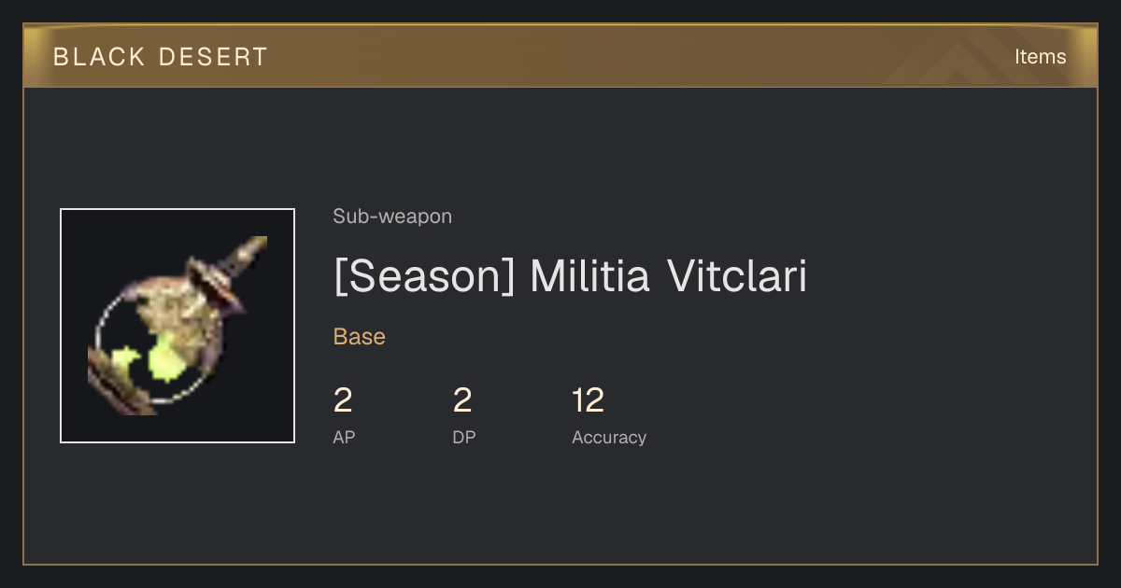This screenshot has height=588, width=1121.
Task: Click the word DESERT in header logo
Action: (x=213, y=57)
